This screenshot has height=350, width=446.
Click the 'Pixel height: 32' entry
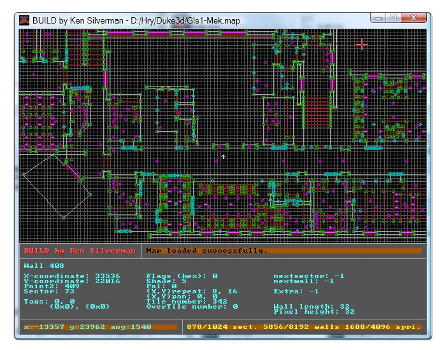(x=314, y=312)
